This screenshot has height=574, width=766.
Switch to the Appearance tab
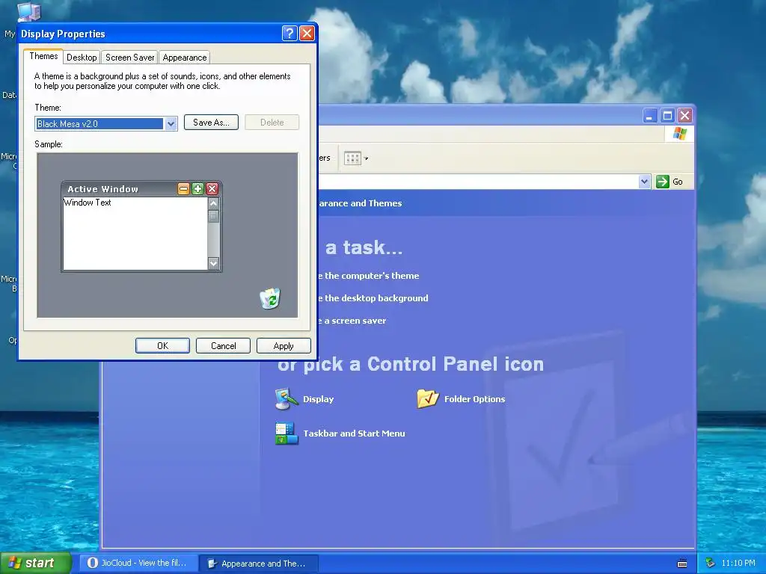click(x=185, y=58)
